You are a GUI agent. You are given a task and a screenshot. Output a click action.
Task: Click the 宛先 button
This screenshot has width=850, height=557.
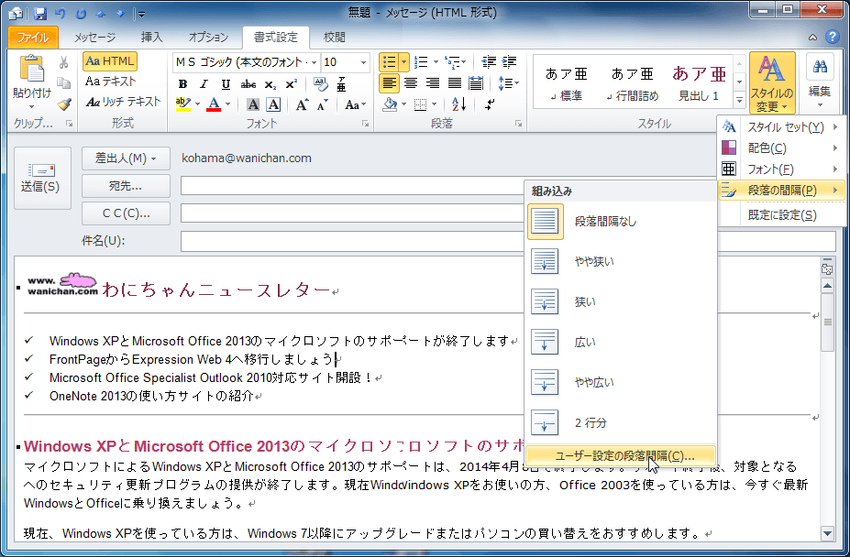126,186
